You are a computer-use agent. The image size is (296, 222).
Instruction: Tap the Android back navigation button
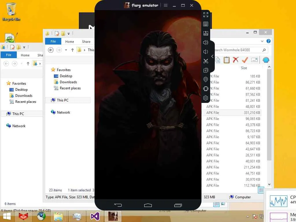tap(118, 205)
